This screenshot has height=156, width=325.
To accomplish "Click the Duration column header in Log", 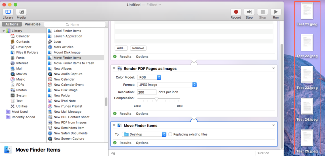I will 263,153.
